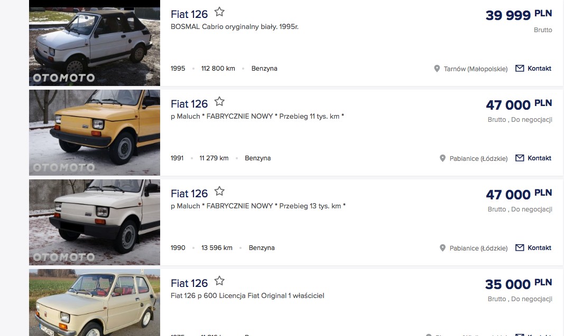Click location pin beside Tarnów (Małopolskie)
The image size is (564, 336).
(437, 69)
